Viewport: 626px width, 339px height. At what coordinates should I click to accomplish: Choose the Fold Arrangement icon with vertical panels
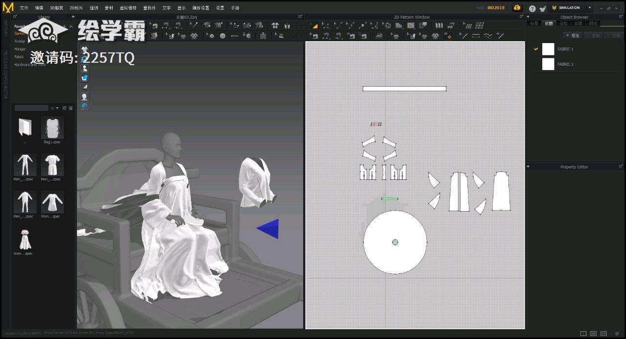coord(439,25)
